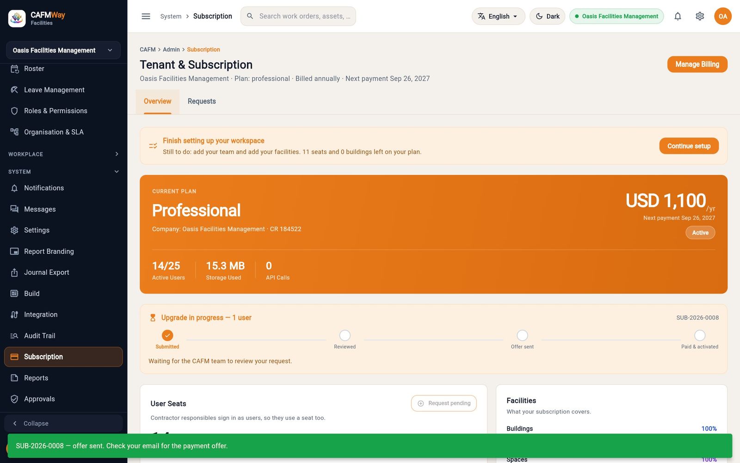Viewport: 740px width, 463px height.
Task: Switch to the Requests tab
Action: (202, 101)
